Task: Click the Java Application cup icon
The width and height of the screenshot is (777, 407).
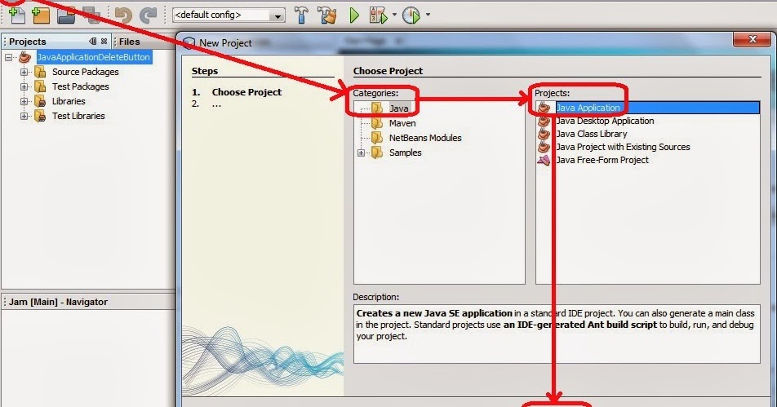Action: pos(544,108)
